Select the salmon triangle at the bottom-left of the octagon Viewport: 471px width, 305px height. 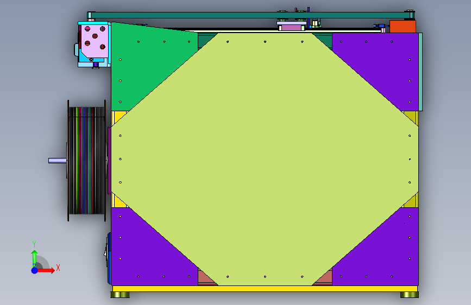(x=205, y=278)
